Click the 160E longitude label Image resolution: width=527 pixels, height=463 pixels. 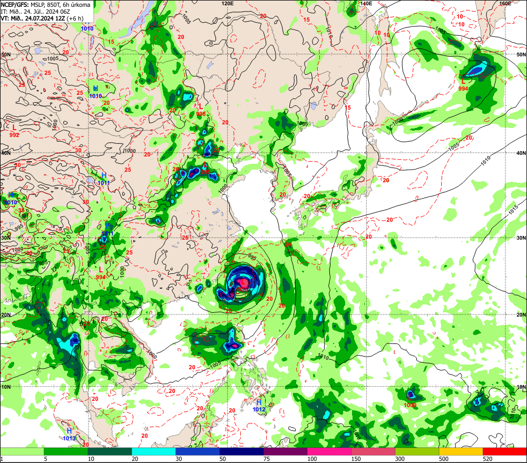(505, 3)
